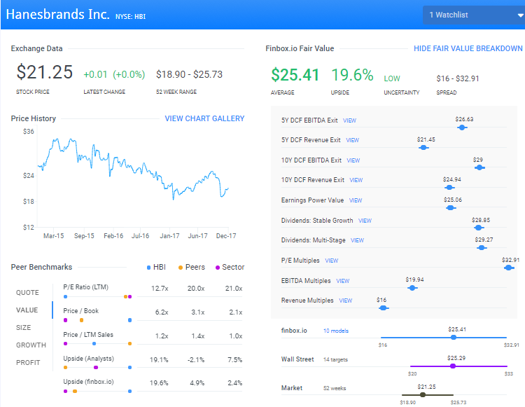Click the Price / LTM Sales label
This screenshot has width=525, height=407.
[x=88, y=335]
